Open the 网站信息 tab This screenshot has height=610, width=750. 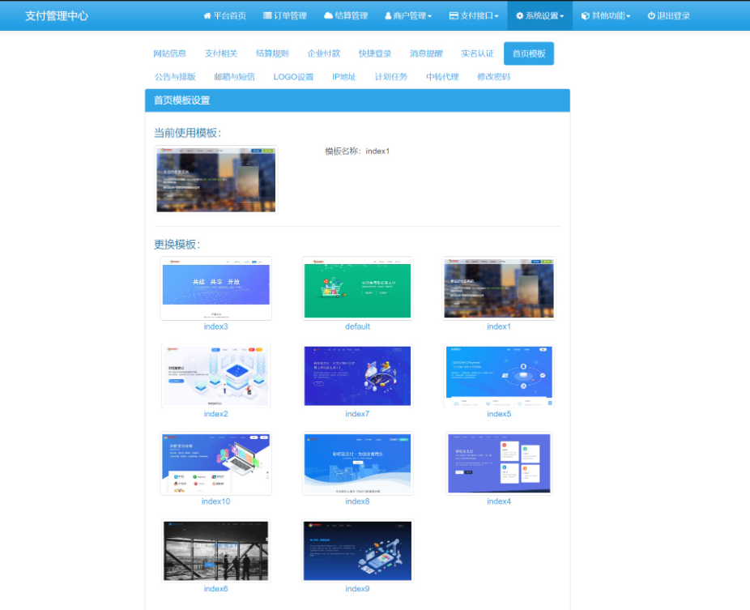tap(170, 53)
